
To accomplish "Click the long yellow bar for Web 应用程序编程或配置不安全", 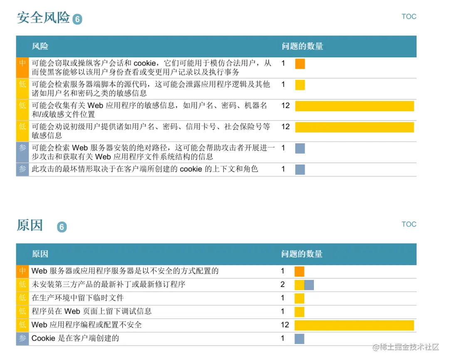I will [x=354, y=325].
